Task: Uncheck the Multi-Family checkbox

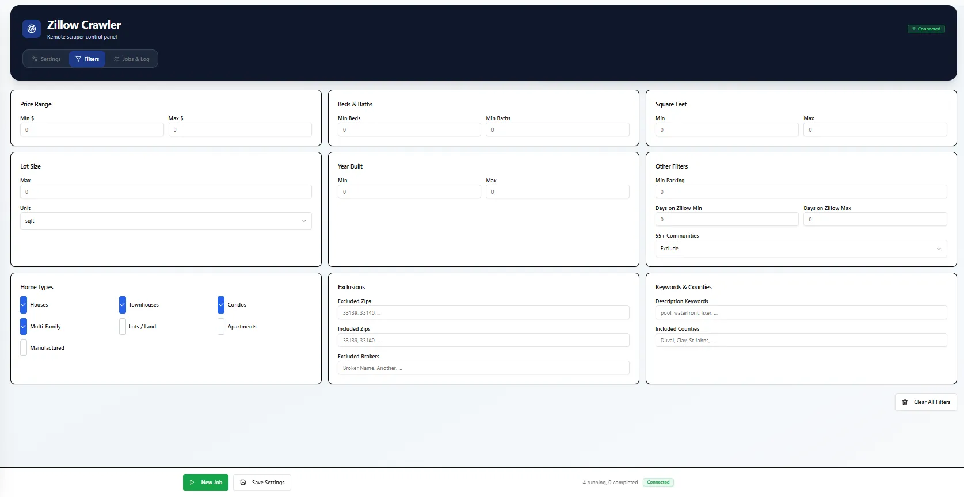Action: 24,326
